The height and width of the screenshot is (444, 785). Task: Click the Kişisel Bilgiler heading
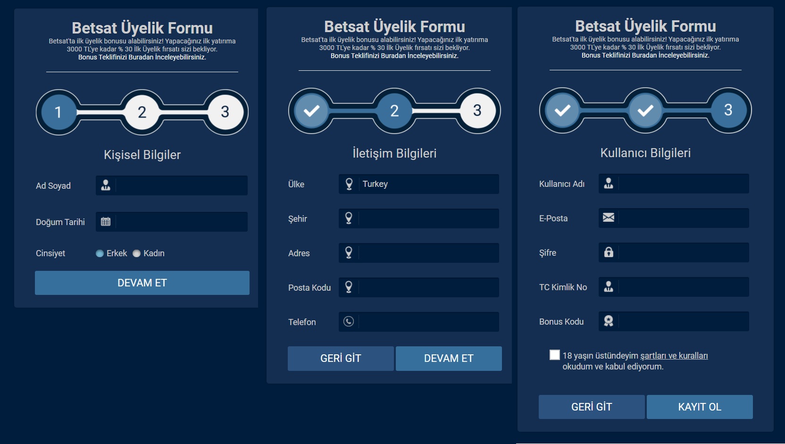pyautogui.click(x=142, y=155)
